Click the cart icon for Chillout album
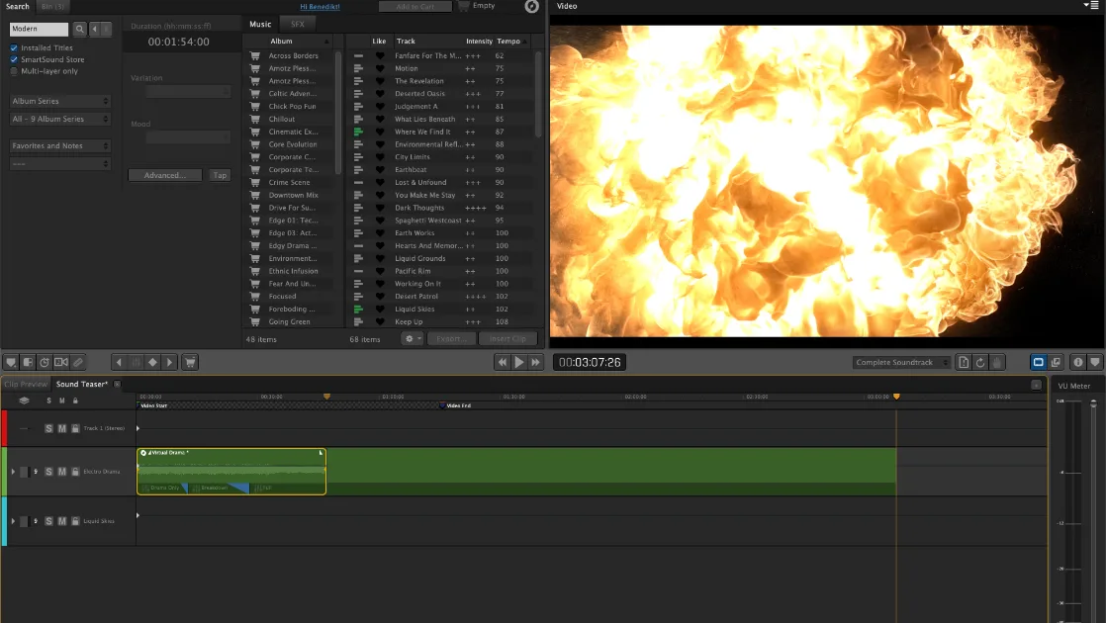The image size is (1106, 623). [254, 119]
